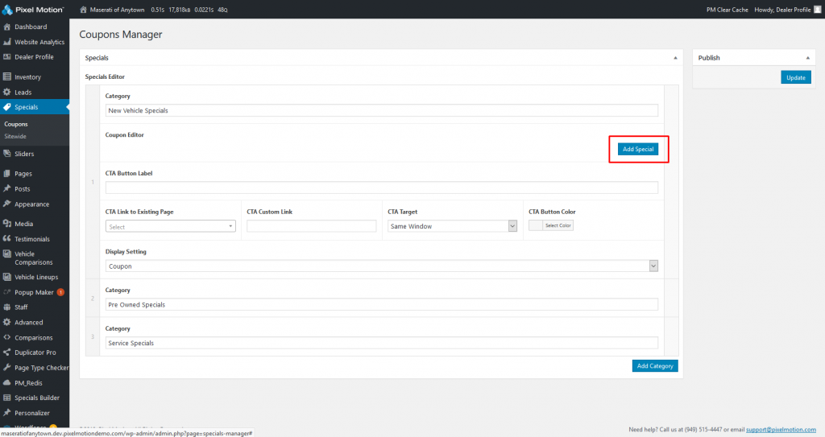Open the Sitewide submenu item
825x437 pixels.
15,137
